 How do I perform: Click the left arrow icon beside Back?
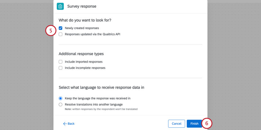coord(65,124)
